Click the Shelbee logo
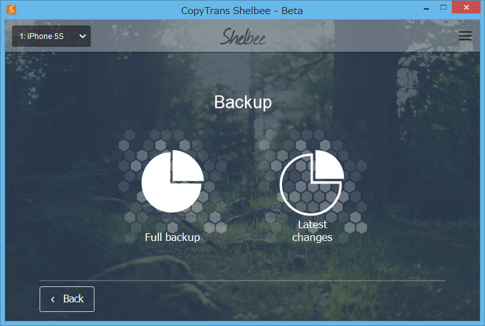The height and width of the screenshot is (326, 485). [x=243, y=36]
